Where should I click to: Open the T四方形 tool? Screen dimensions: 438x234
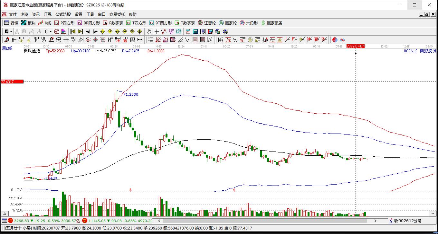136,23
